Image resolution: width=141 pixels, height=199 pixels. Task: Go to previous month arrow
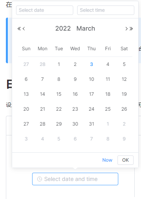click(23, 29)
